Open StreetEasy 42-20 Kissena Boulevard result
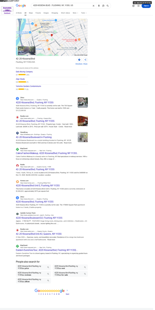 (x=34, y=137)
